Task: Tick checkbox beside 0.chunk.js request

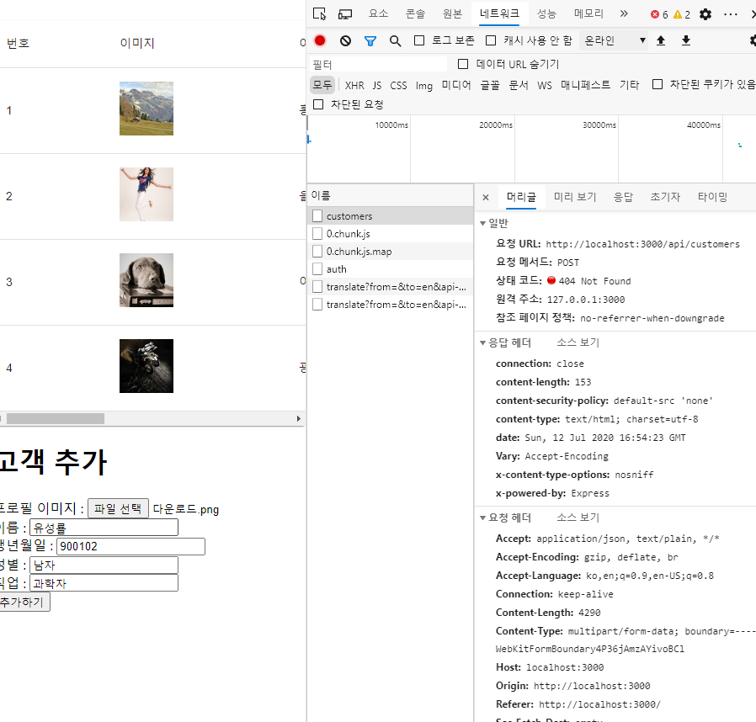Action: [x=317, y=234]
